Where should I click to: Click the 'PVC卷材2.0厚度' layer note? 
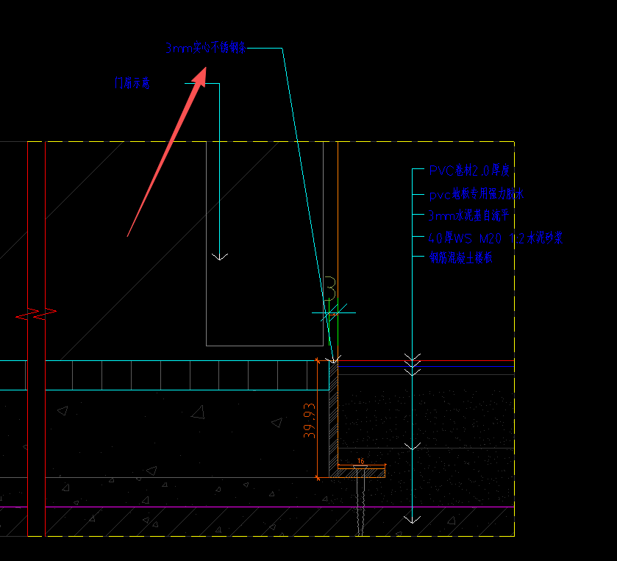tap(469, 171)
